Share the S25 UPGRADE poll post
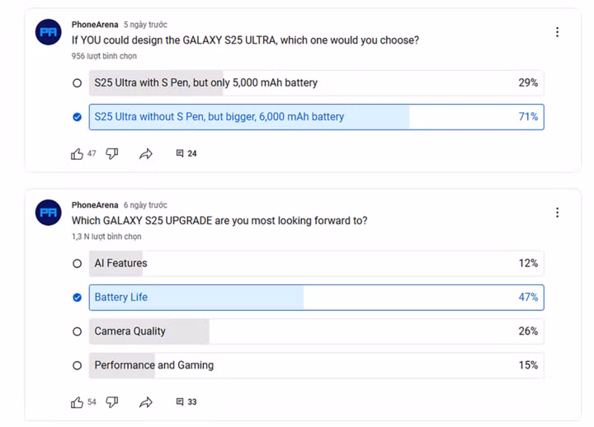The image size is (594, 427). (x=146, y=402)
